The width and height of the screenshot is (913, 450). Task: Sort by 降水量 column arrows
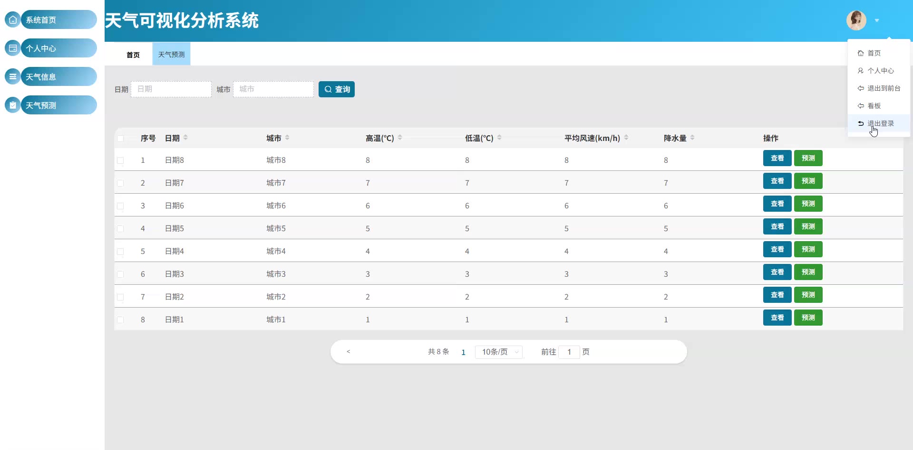[x=692, y=138]
